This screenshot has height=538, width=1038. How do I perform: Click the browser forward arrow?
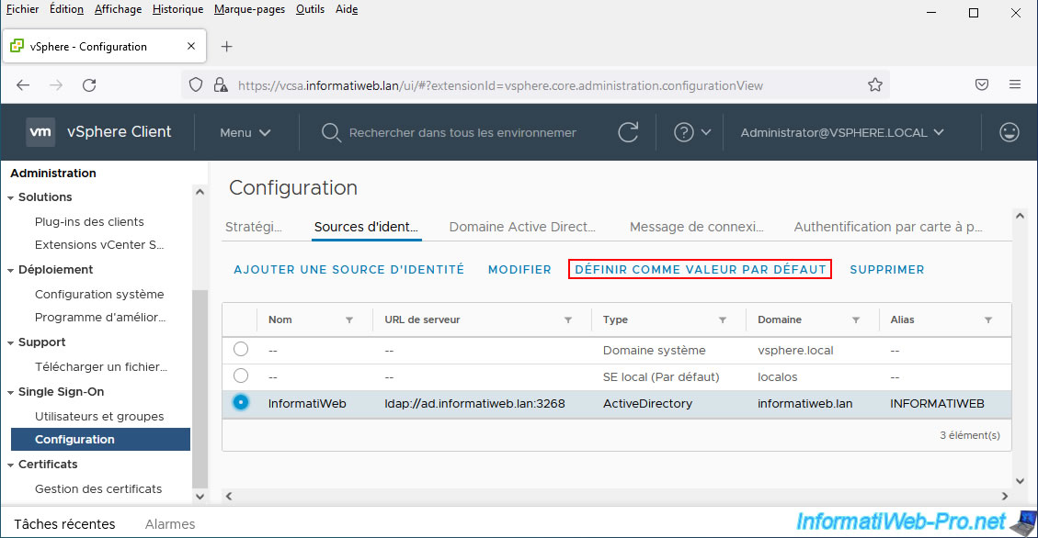click(56, 85)
